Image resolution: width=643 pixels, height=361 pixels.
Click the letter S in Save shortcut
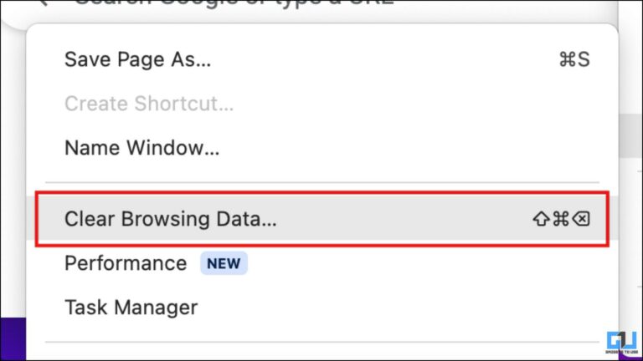coord(584,59)
